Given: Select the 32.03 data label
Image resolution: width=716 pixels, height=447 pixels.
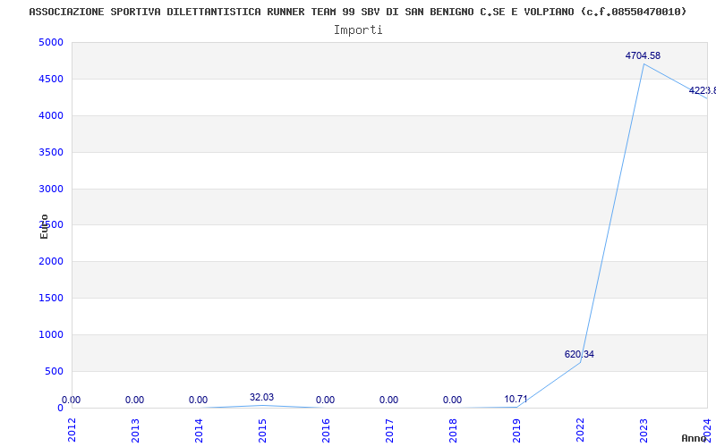Looking at the screenshot, I should [x=261, y=397].
